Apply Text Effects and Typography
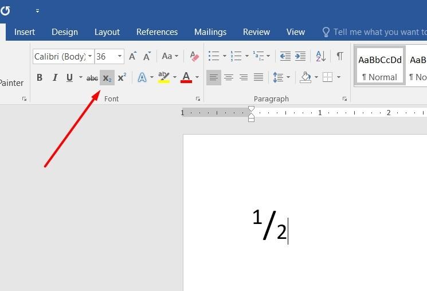Screen dimensions: 427x291 coord(142,77)
